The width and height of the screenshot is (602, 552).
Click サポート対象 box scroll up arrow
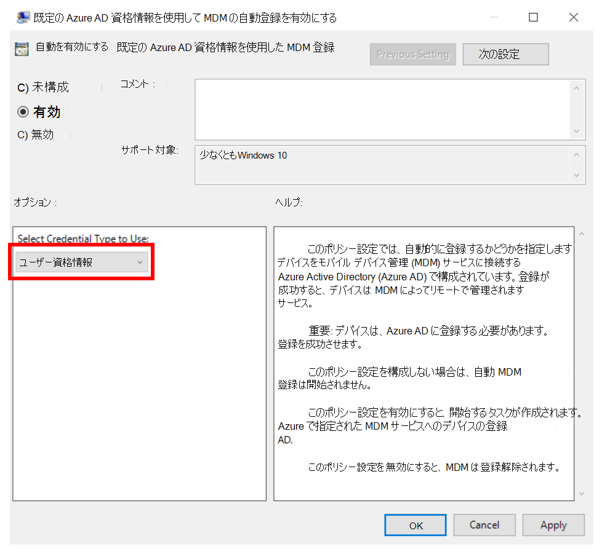pos(577,154)
